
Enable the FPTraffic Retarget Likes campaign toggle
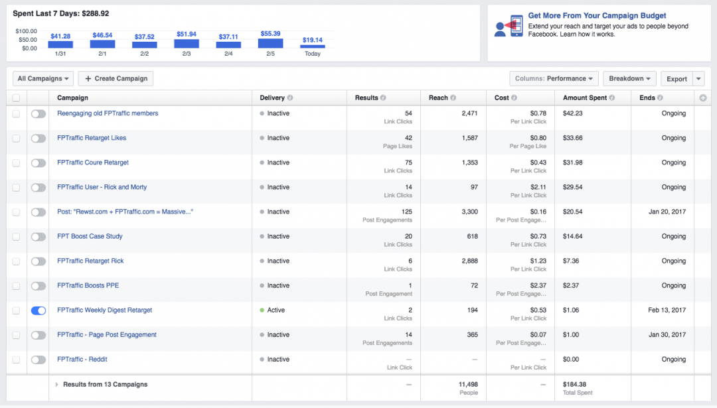[x=39, y=139]
